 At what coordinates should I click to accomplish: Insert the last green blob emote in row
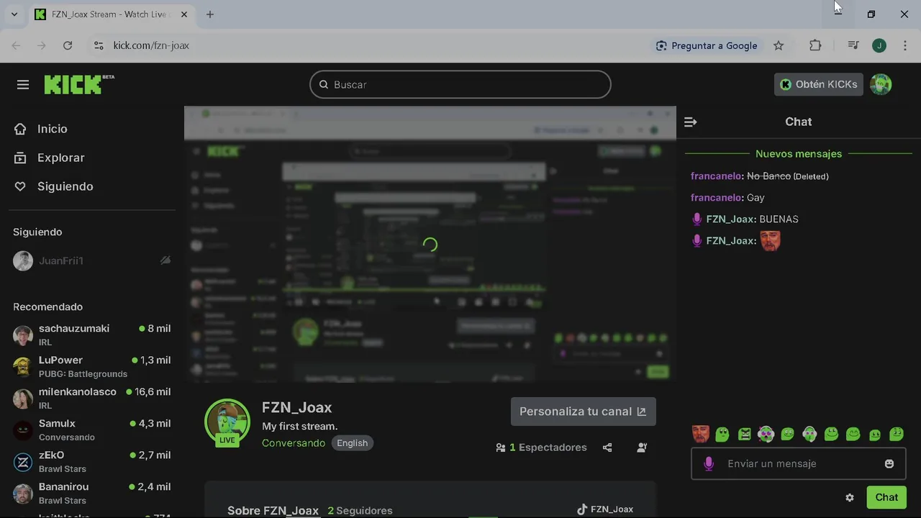click(x=897, y=434)
